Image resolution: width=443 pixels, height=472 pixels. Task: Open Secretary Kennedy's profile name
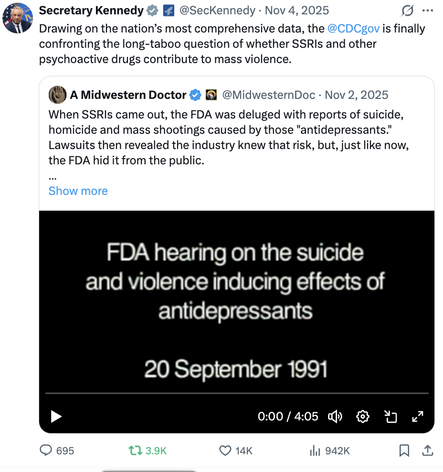pyautogui.click(x=91, y=10)
